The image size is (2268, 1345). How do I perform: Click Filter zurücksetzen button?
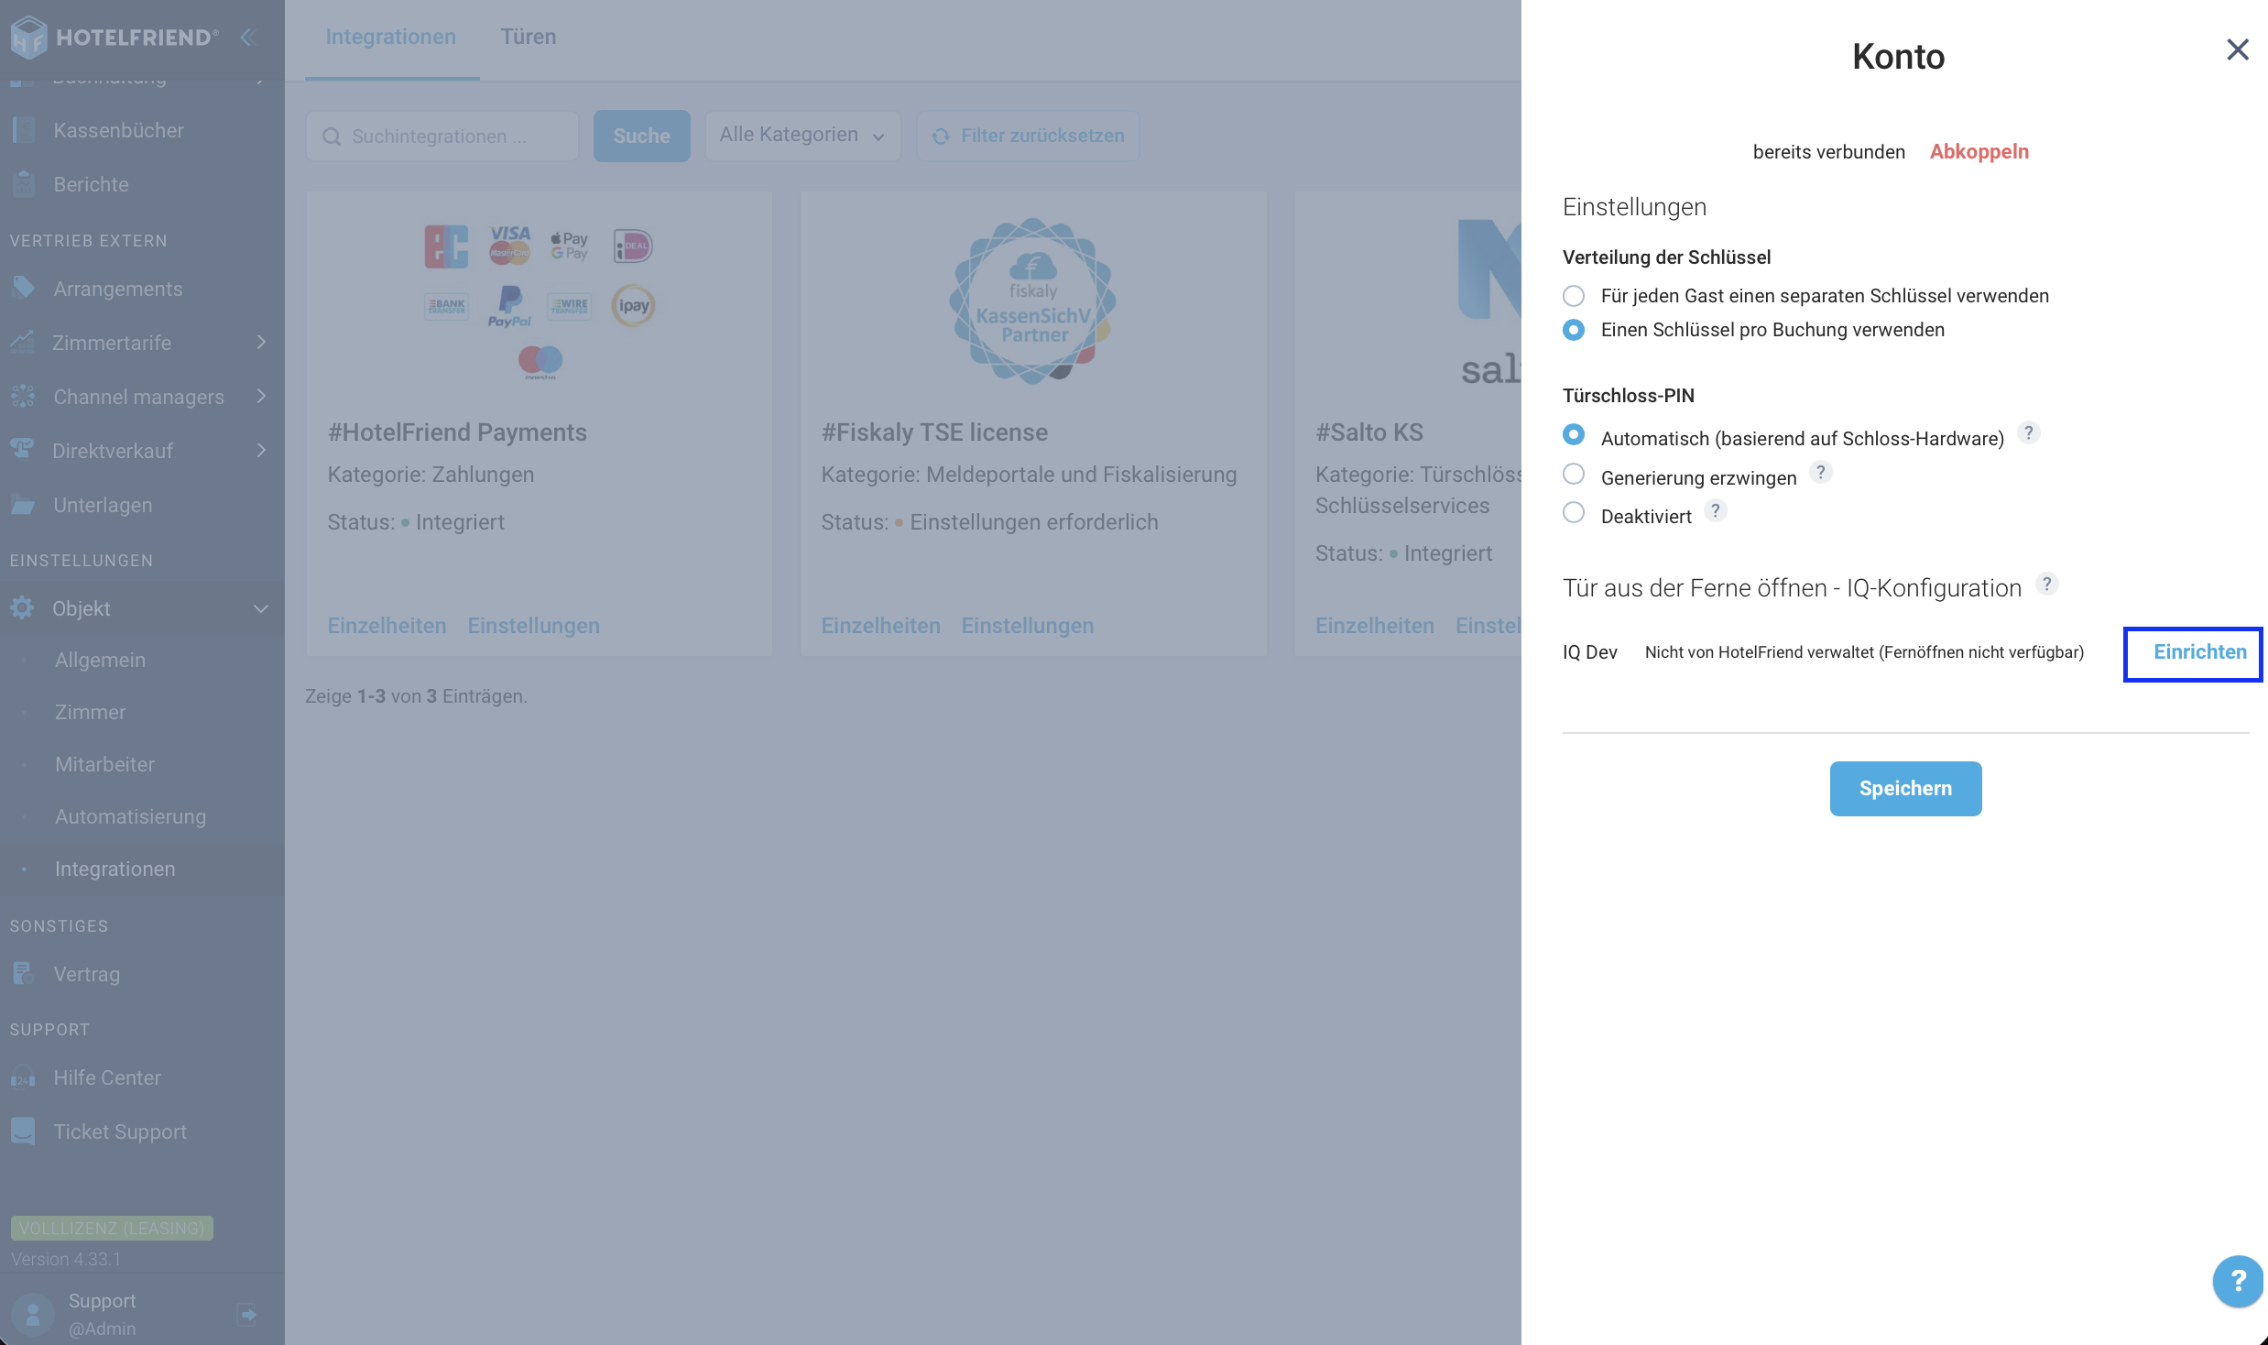pyautogui.click(x=1028, y=136)
